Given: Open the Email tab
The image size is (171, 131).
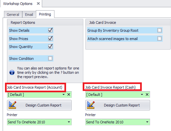Looking at the screenshot, I should 29,15.
